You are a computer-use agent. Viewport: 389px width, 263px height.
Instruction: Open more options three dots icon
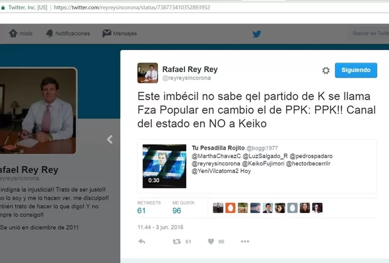tap(245, 242)
